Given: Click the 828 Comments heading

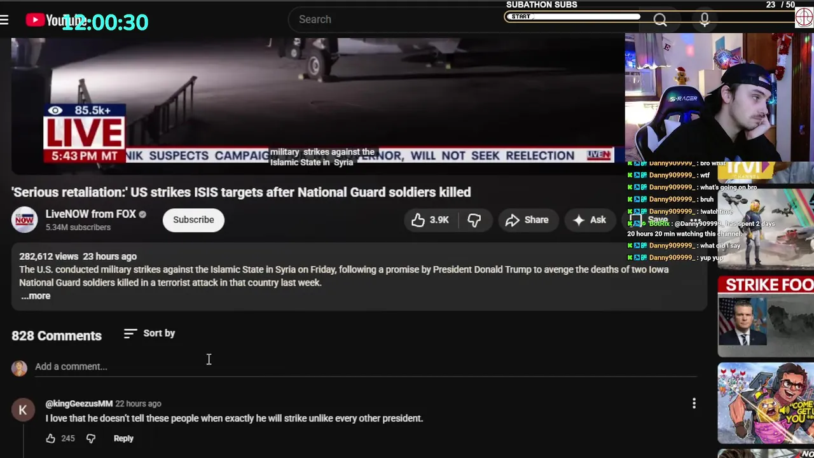Looking at the screenshot, I should pyautogui.click(x=57, y=336).
